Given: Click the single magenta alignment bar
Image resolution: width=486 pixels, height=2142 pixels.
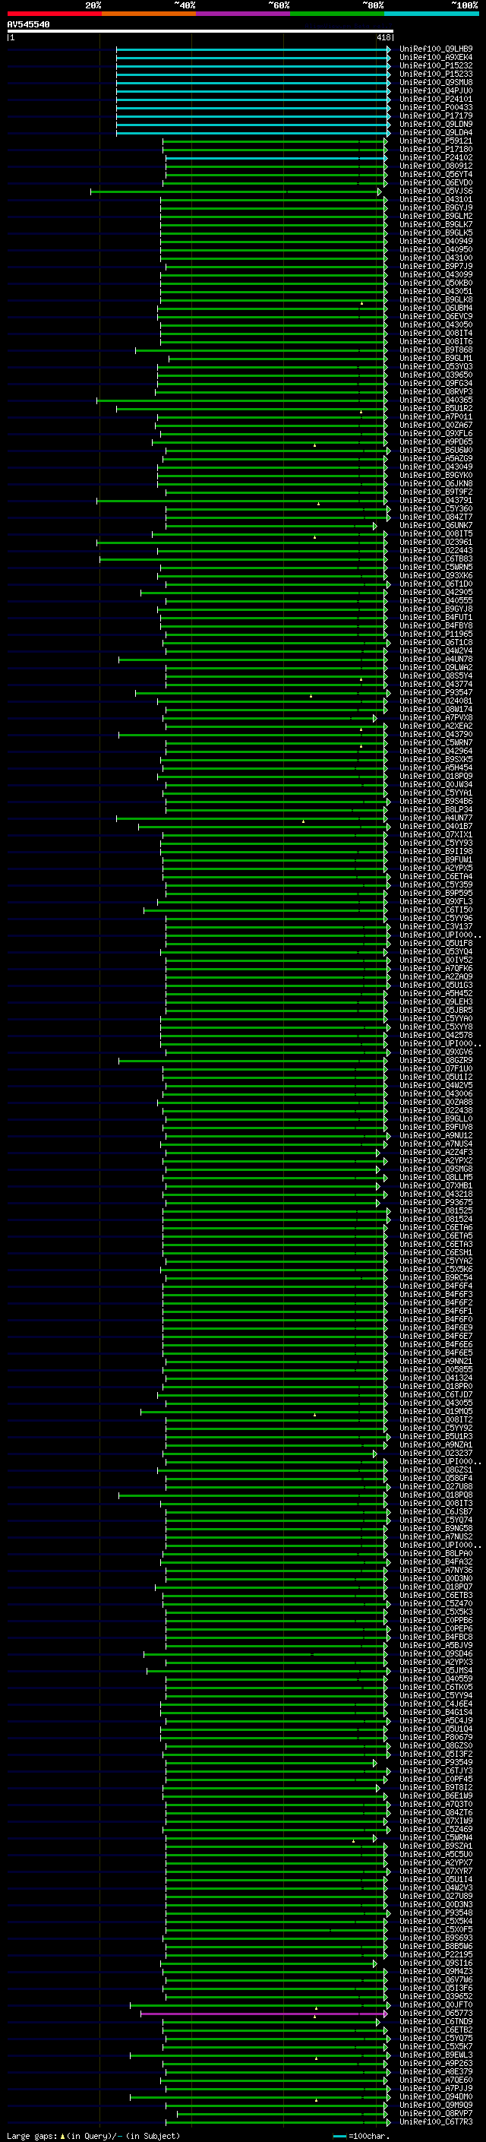Looking at the screenshot, I should [264, 2014].
